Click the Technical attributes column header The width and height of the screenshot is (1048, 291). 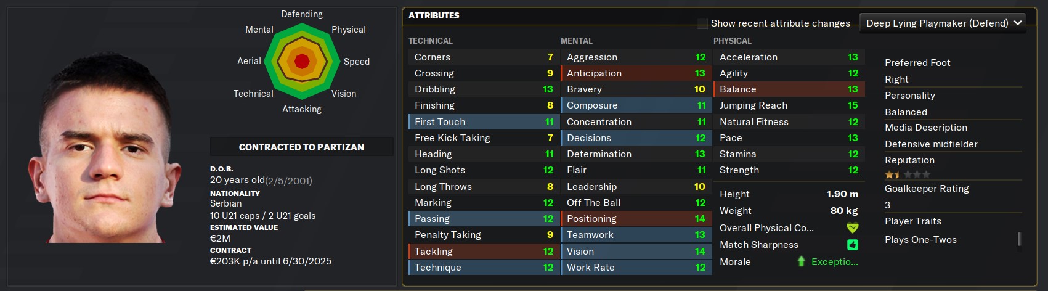(x=431, y=41)
